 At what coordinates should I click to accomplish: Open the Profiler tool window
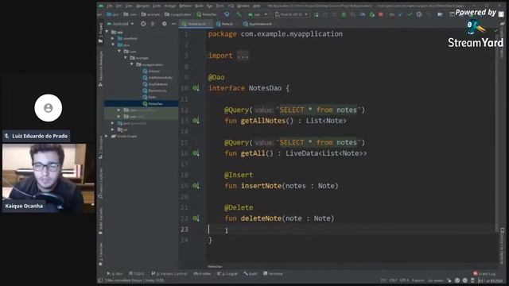tap(202, 273)
